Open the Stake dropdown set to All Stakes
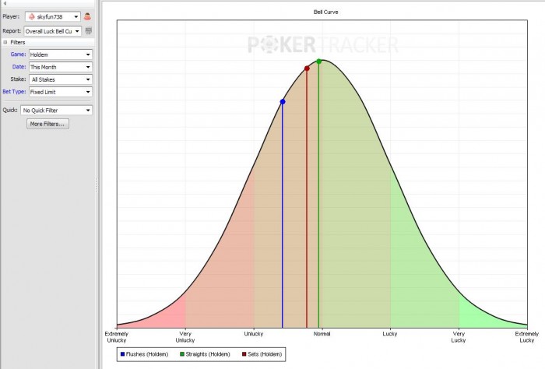545x369 pixels. point(61,79)
